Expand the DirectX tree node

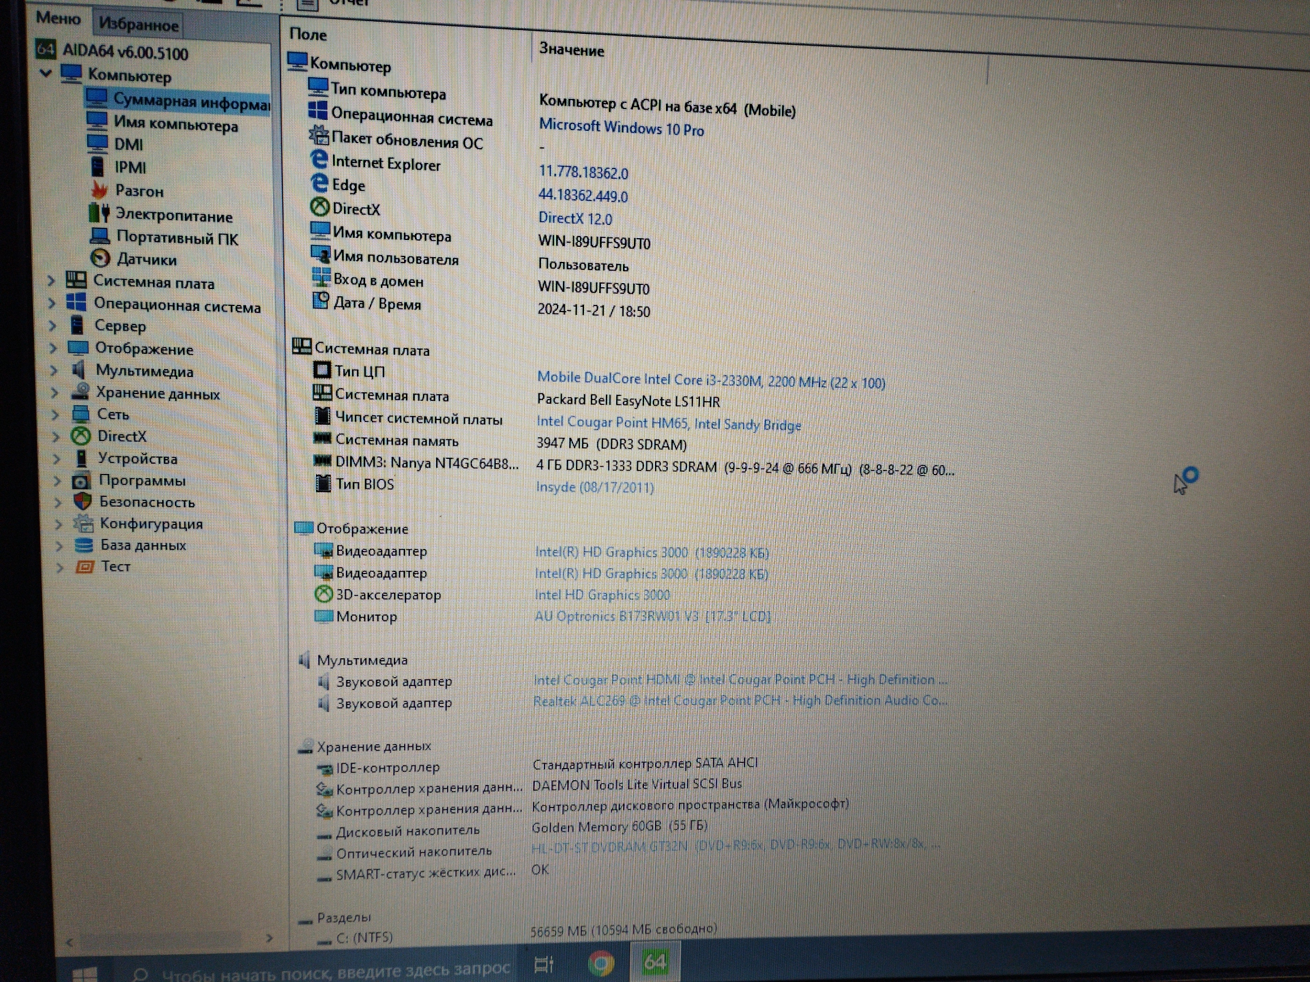(56, 436)
